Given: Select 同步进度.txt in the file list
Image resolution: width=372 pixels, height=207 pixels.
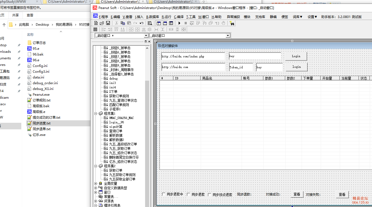Looking at the screenshot, I should (41, 123).
